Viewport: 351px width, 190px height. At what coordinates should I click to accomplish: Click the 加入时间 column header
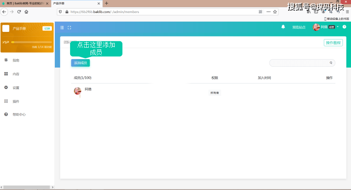[264, 78]
